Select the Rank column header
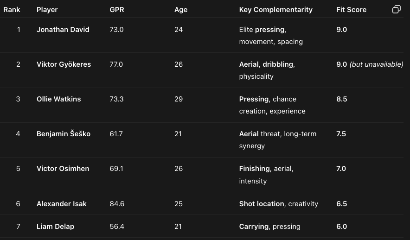The width and height of the screenshot is (410, 240). (12, 10)
